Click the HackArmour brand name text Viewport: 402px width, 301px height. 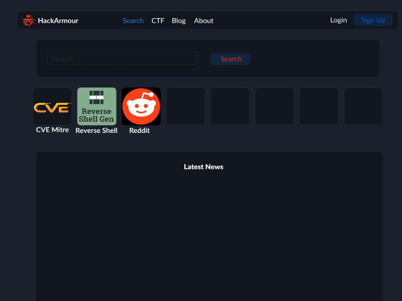coord(58,21)
